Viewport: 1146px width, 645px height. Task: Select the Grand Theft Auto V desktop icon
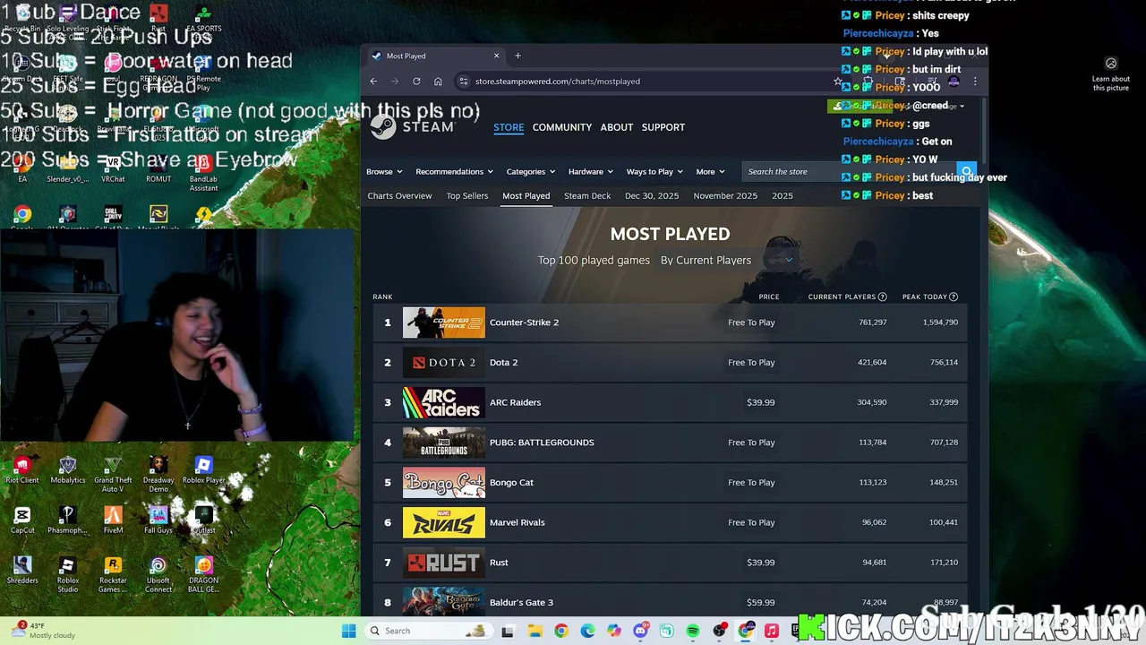point(113,474)
